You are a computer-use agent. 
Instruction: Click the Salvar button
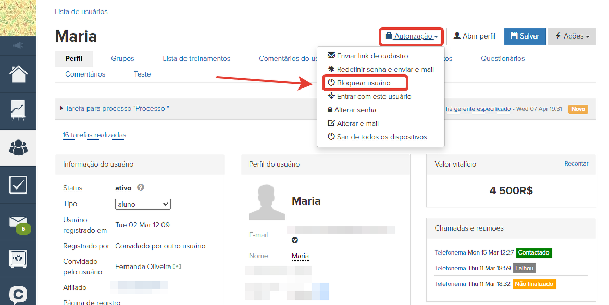pos(525,36)
